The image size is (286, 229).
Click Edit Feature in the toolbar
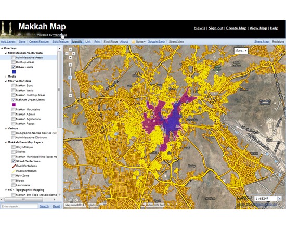60,42
